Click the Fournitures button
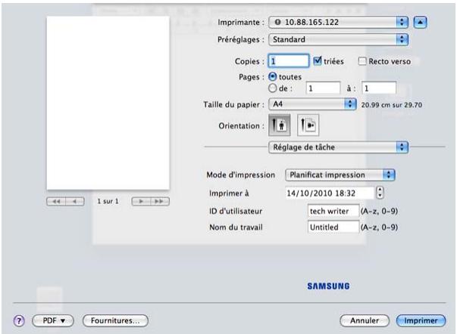 [x=115, y=321]
